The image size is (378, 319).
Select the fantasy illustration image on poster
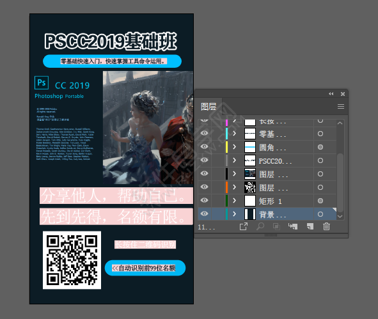[148, 127]
